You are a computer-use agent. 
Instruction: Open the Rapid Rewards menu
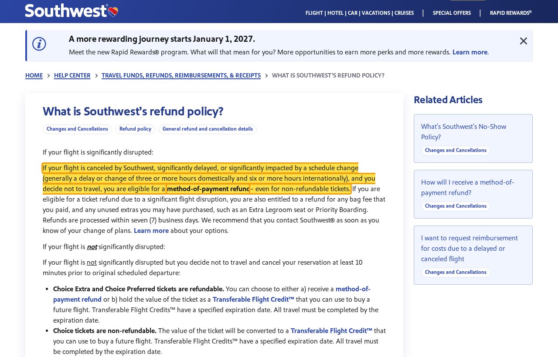tap(510, 13)
